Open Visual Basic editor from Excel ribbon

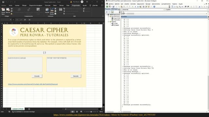[3, 11]
